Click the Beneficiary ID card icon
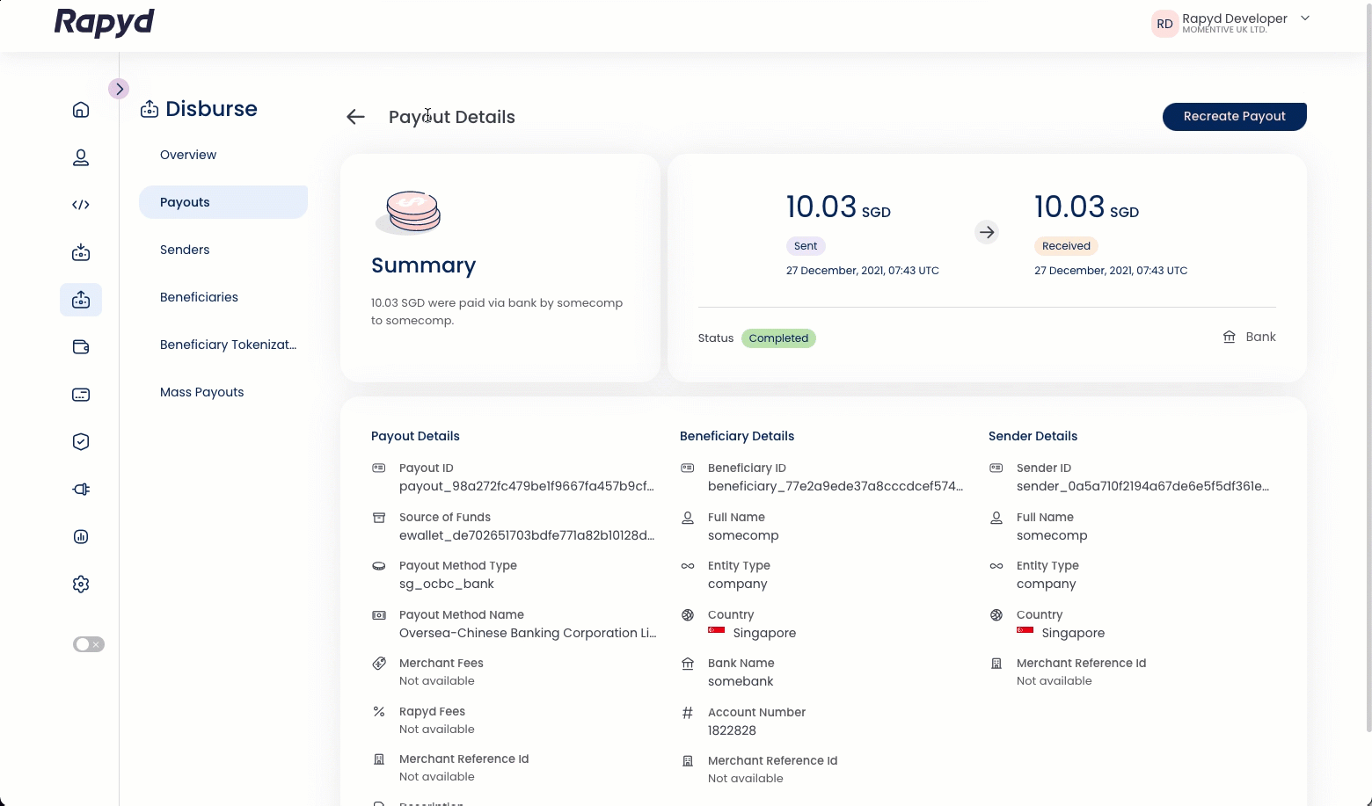This screenshot has height=806, width=1372. click(x=688, y=468)
